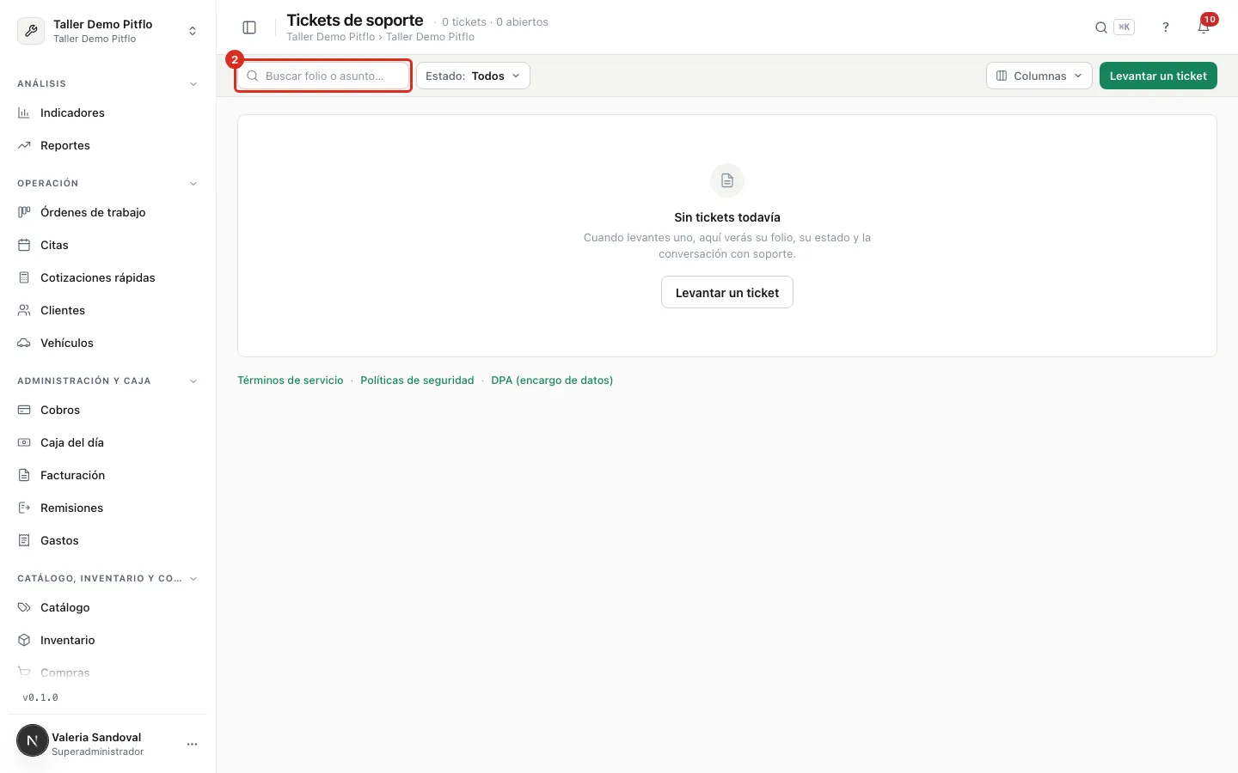Click the Órdenes de trabajo kanban icon

click(24, 212)
